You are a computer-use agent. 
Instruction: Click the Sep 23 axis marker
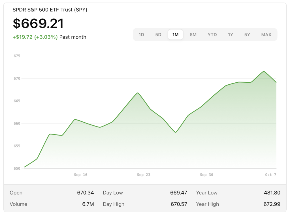(144, 175)
